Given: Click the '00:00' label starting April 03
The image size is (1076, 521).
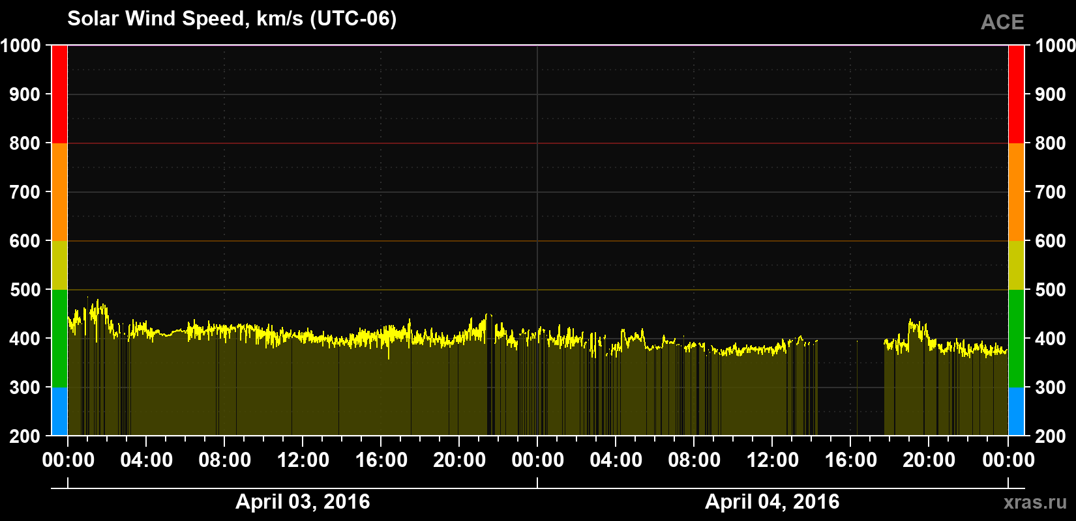Looking at the screenshot, I should click(x=68, y=460).
